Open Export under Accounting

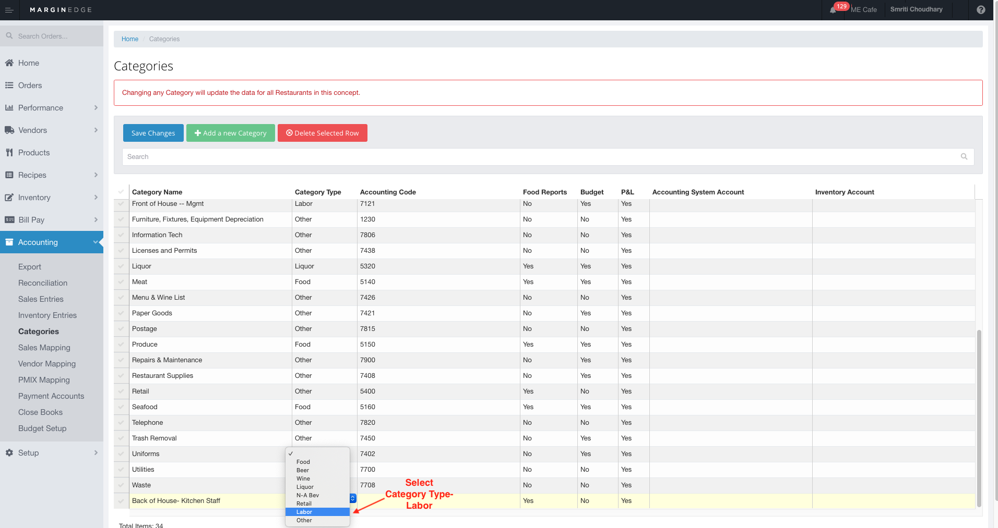tap(30, 267)
